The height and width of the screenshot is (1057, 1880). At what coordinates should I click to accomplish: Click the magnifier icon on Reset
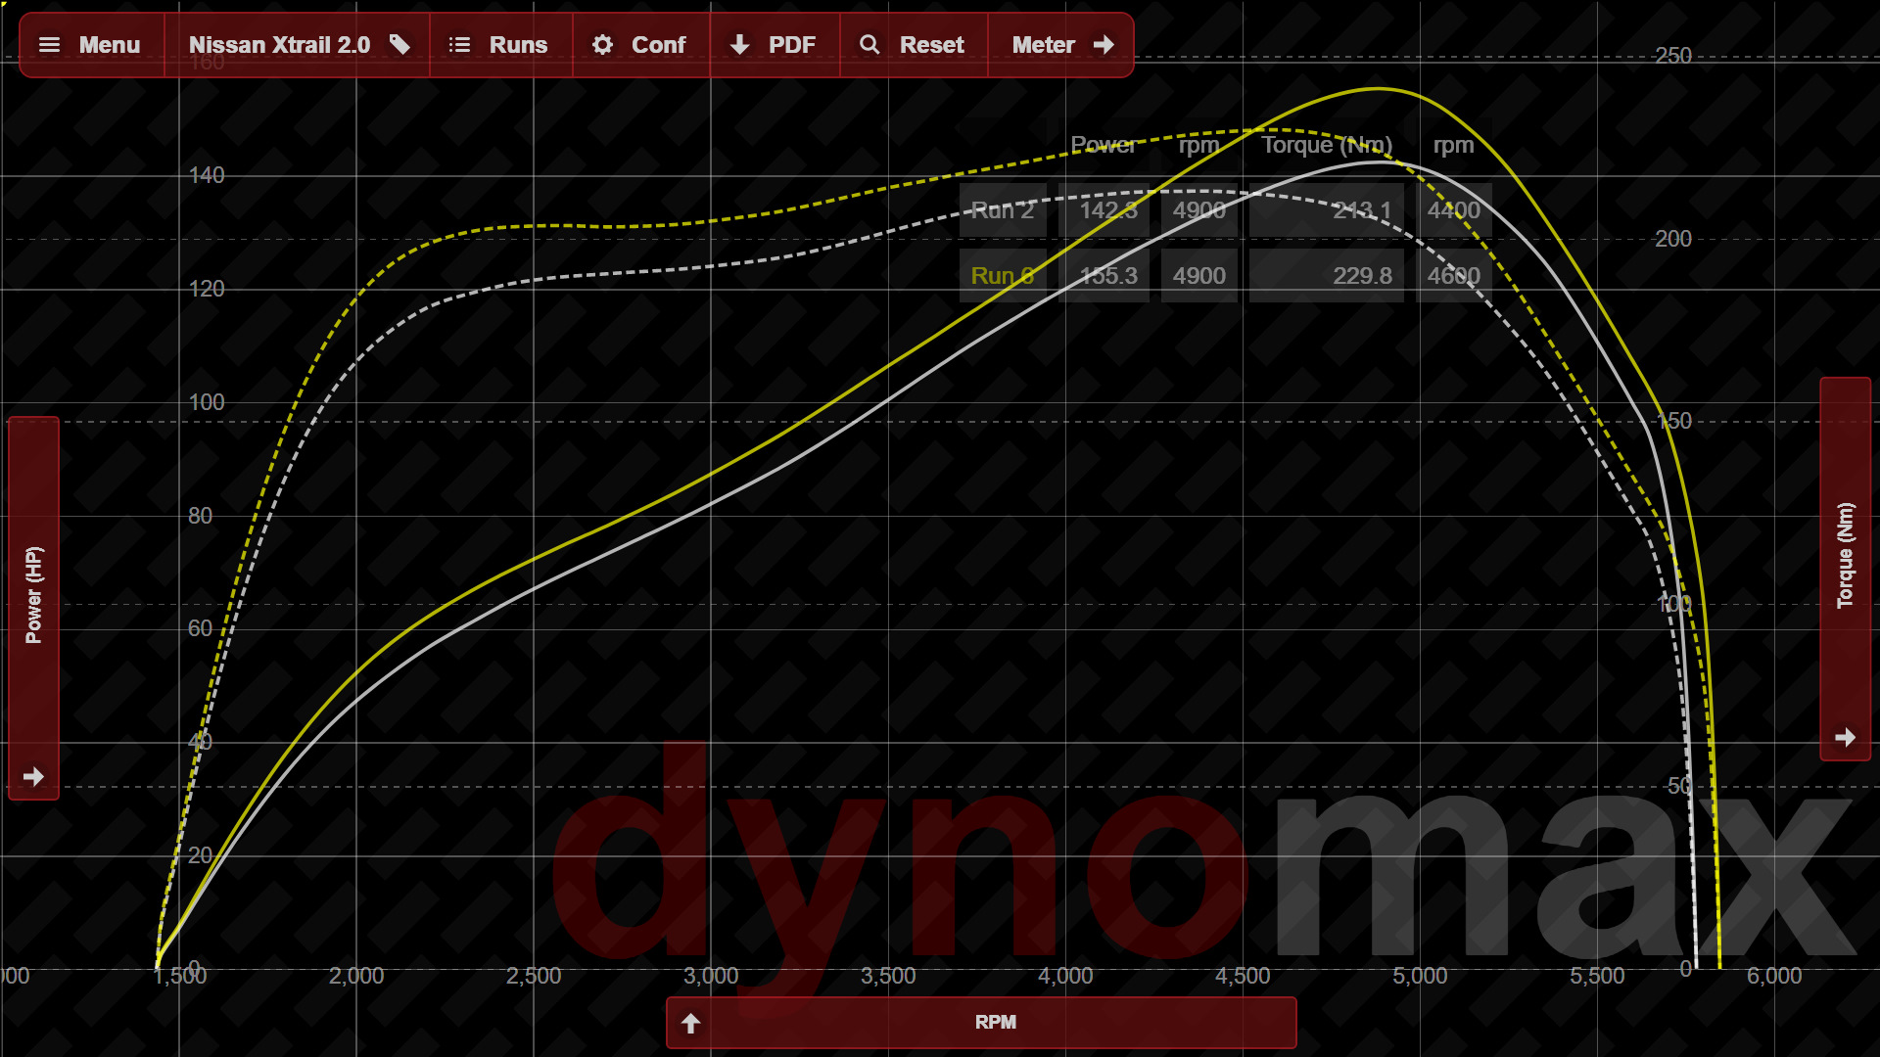[869, 45]
